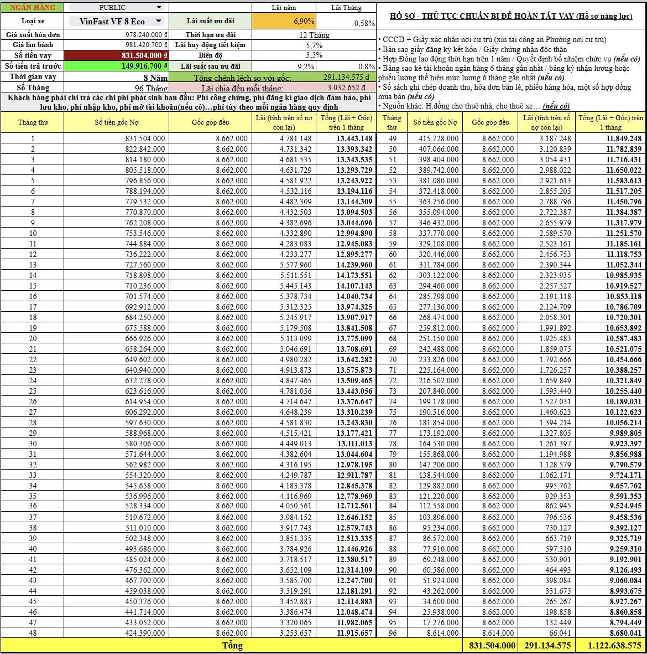Click the 0,8% monthly rate after preferential
This screenshot has width=647, height=654.
(x=346, y=66)
